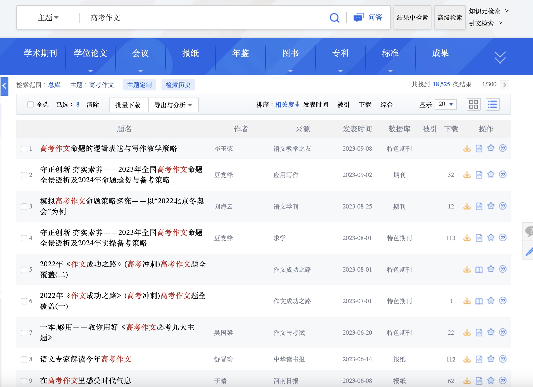Viewport: 533px width, 387px height.
Task: Switch to list view layout icon
Action: [492, 105]
